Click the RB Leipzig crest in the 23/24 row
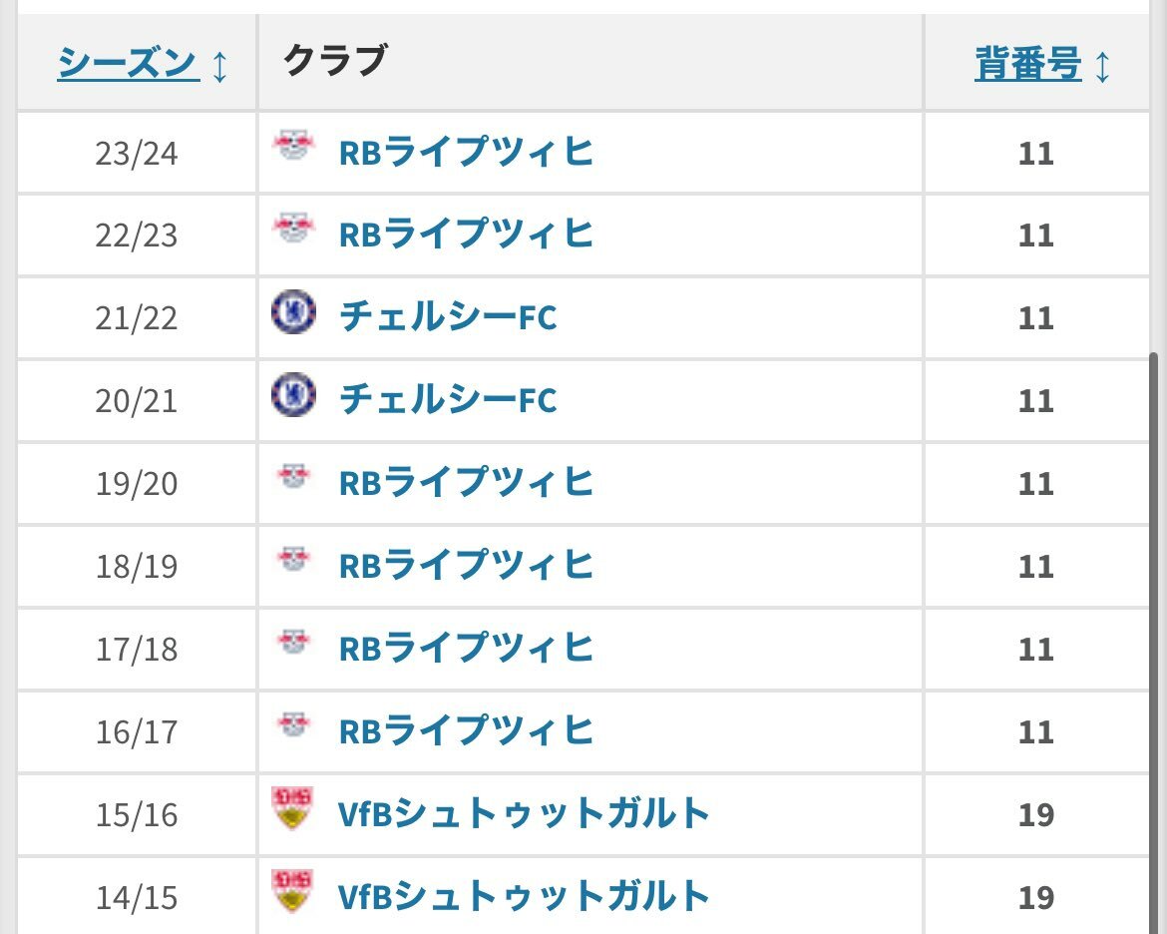The image size is (1167, 934). [293, 149]
